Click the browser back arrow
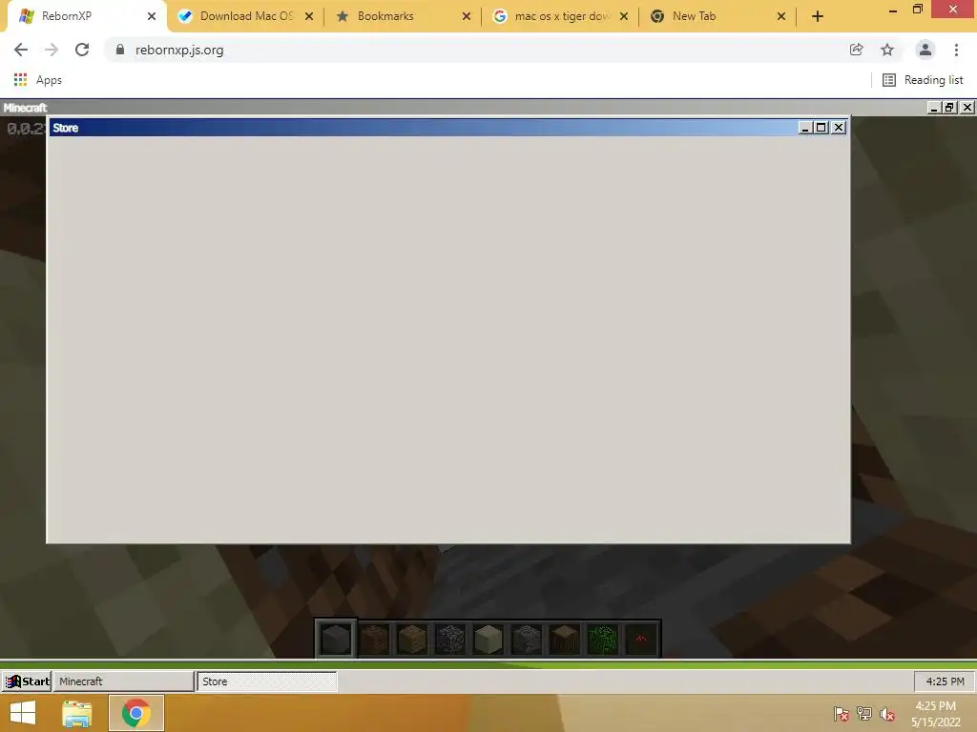This screenshot has height=732, width=977. (x=21, y=50)
